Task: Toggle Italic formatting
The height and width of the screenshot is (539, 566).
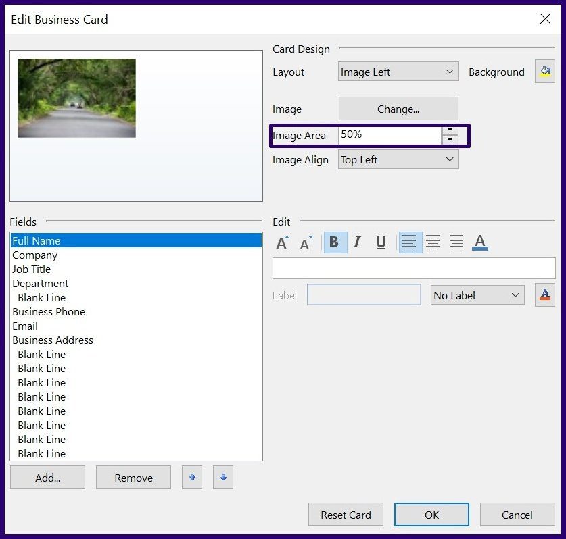Action: click(x=357, y=242)
